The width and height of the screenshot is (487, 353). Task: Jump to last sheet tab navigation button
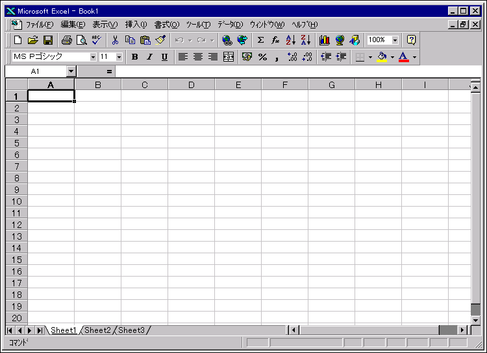40,330
